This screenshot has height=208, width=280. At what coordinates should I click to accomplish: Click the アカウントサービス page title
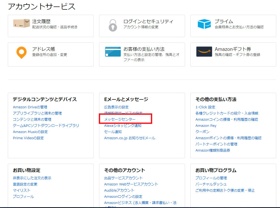click(42, 7)
